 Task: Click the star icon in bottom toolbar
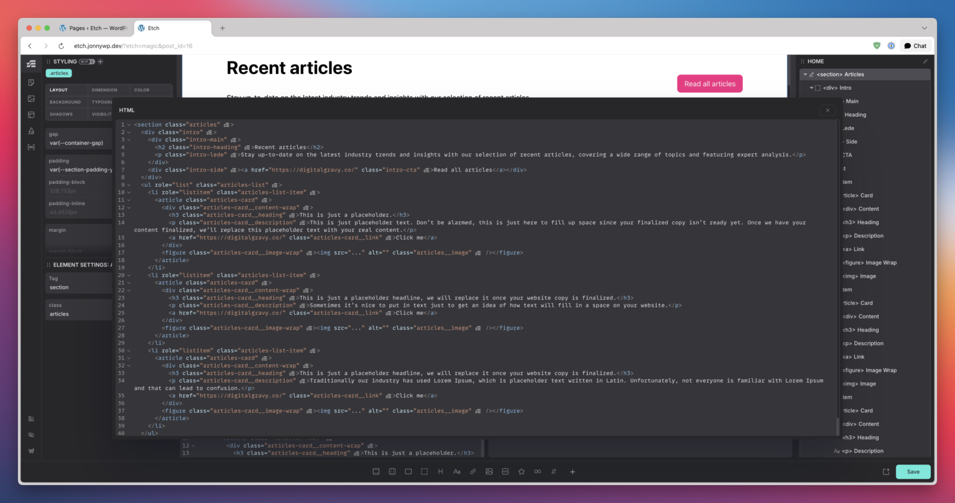pyautogui.click(x=522, y=471)
